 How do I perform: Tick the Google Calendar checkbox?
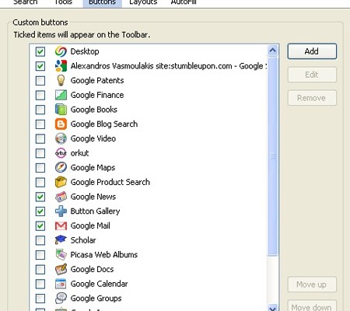pos(40,284)
